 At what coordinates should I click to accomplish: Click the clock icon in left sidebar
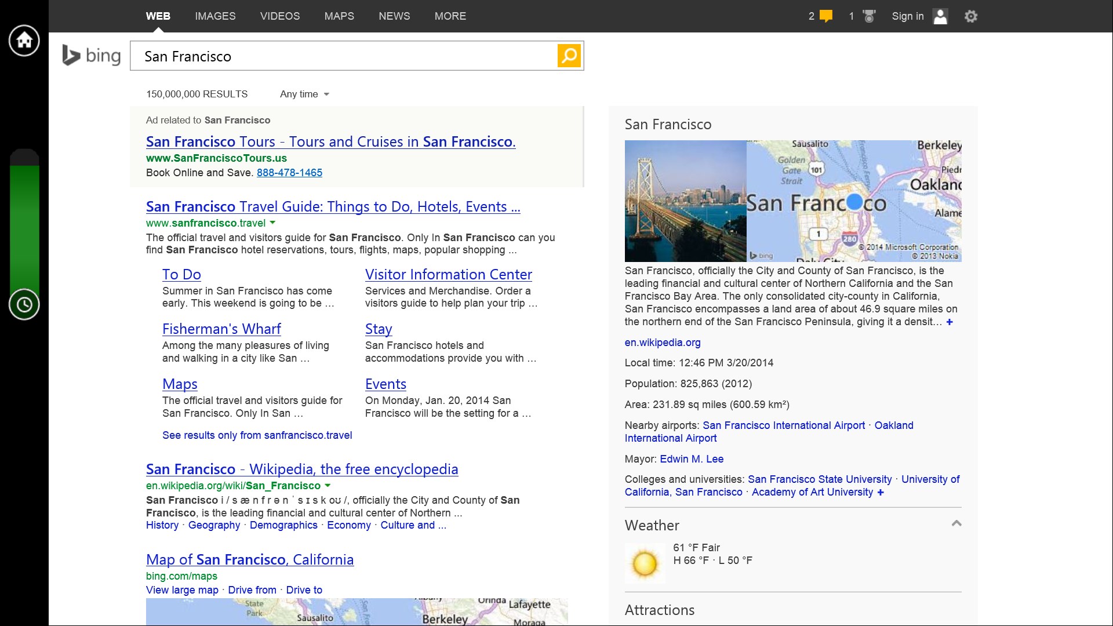(x=24, y=304)
